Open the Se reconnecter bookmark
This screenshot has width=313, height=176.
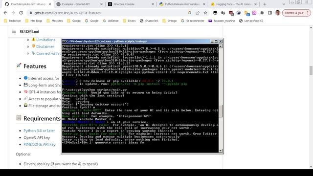coord(193,21)
